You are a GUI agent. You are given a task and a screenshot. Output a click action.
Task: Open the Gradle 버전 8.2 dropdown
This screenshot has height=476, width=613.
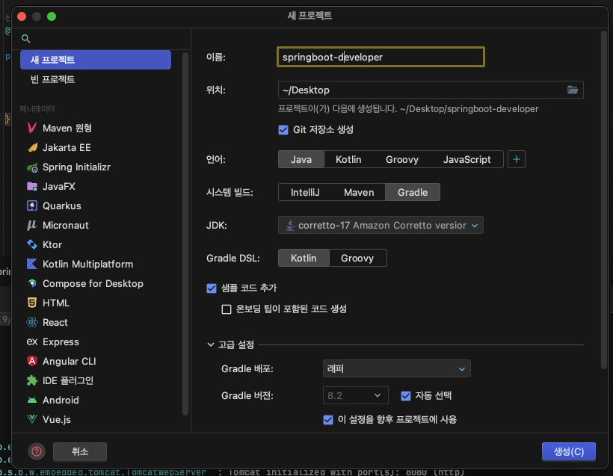pos(355,395)
